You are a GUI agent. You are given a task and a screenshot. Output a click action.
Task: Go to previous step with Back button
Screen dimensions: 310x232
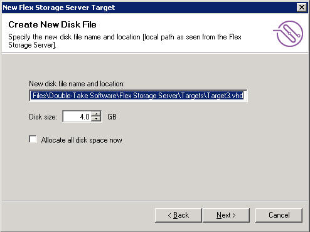pos(178,215)
